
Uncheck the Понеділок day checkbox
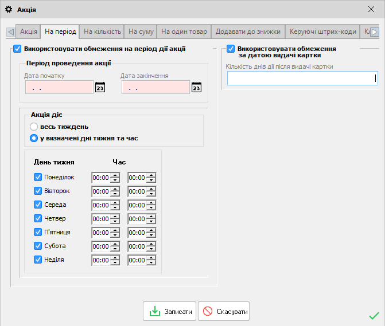click(38, 177)
